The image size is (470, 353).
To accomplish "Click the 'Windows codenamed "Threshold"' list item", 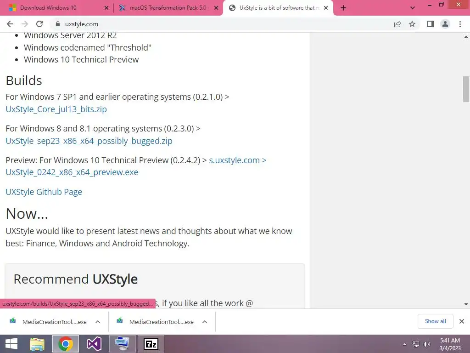I will coord(88,47).
